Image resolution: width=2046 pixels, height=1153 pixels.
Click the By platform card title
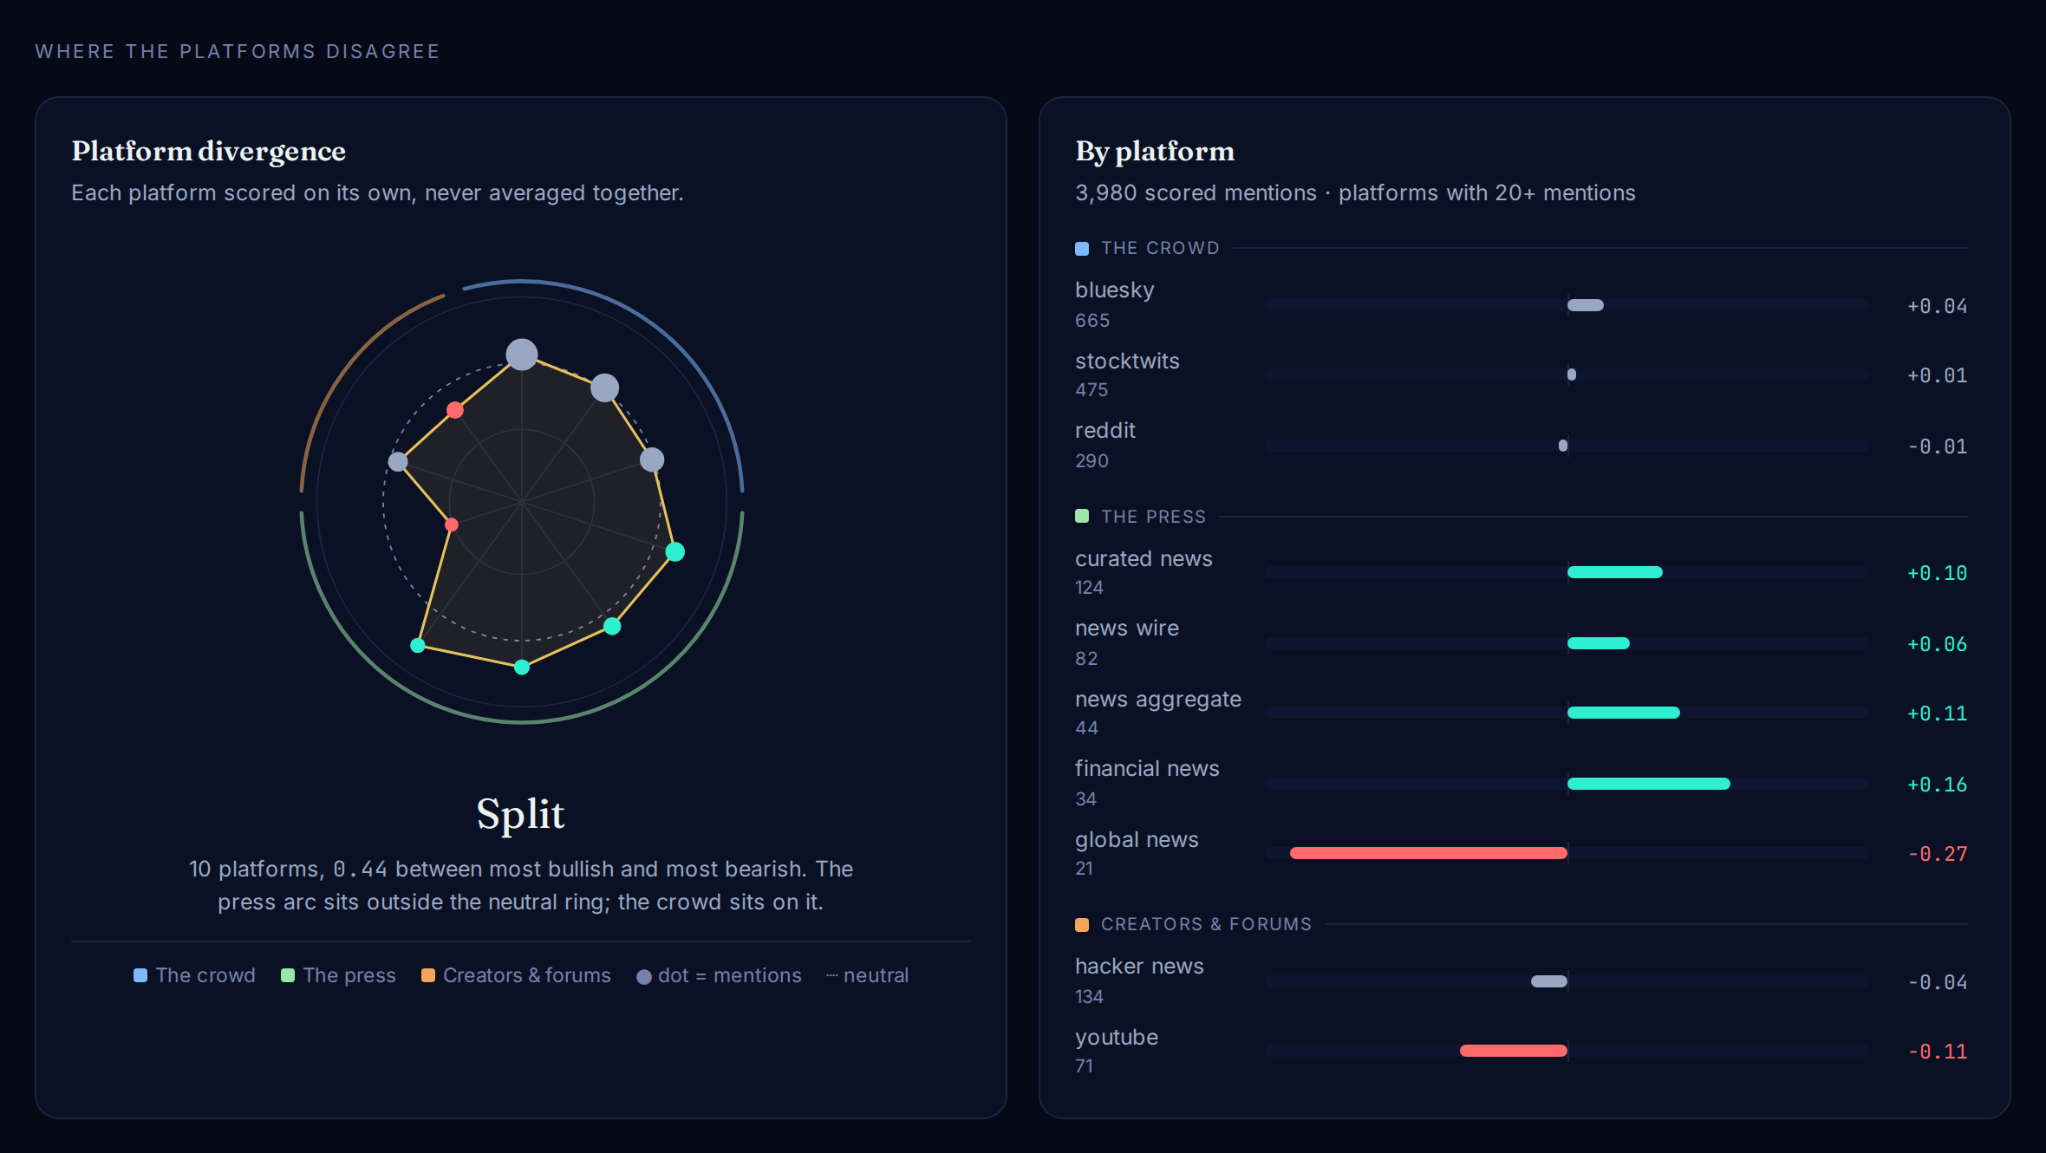[1155, 152]
